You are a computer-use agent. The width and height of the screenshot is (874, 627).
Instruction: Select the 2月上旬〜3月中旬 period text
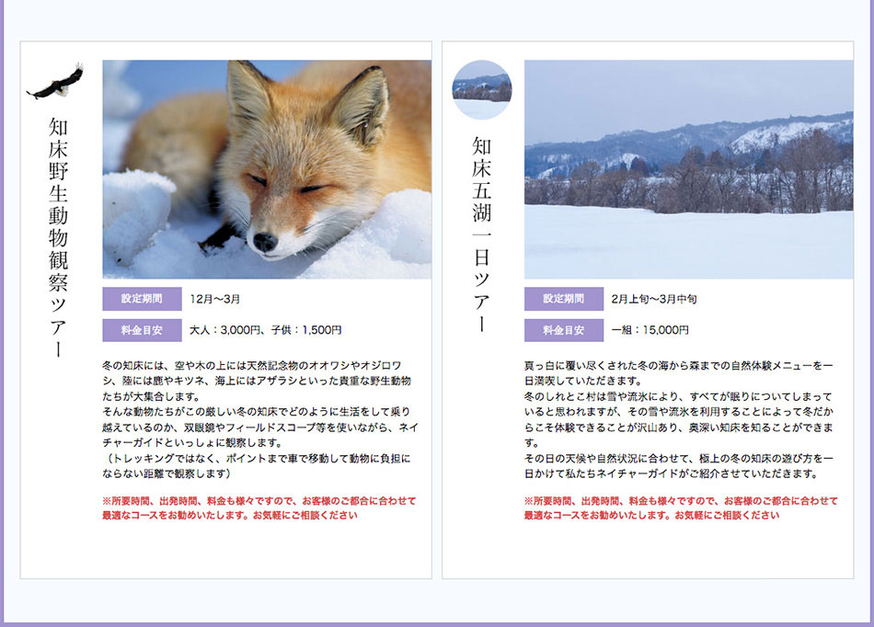click(654, 300)
